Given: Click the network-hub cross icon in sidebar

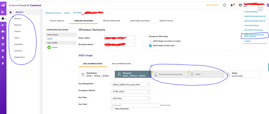Looking at the screenshot, I should coord(3,44).
